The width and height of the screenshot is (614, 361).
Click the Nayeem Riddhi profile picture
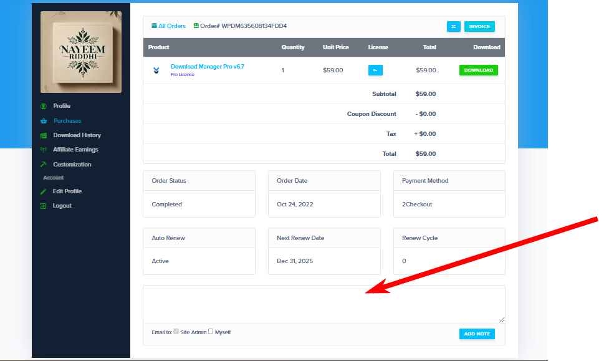[81, 52]
